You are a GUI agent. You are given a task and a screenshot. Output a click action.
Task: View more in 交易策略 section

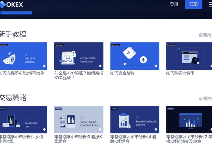pos(205,98)
